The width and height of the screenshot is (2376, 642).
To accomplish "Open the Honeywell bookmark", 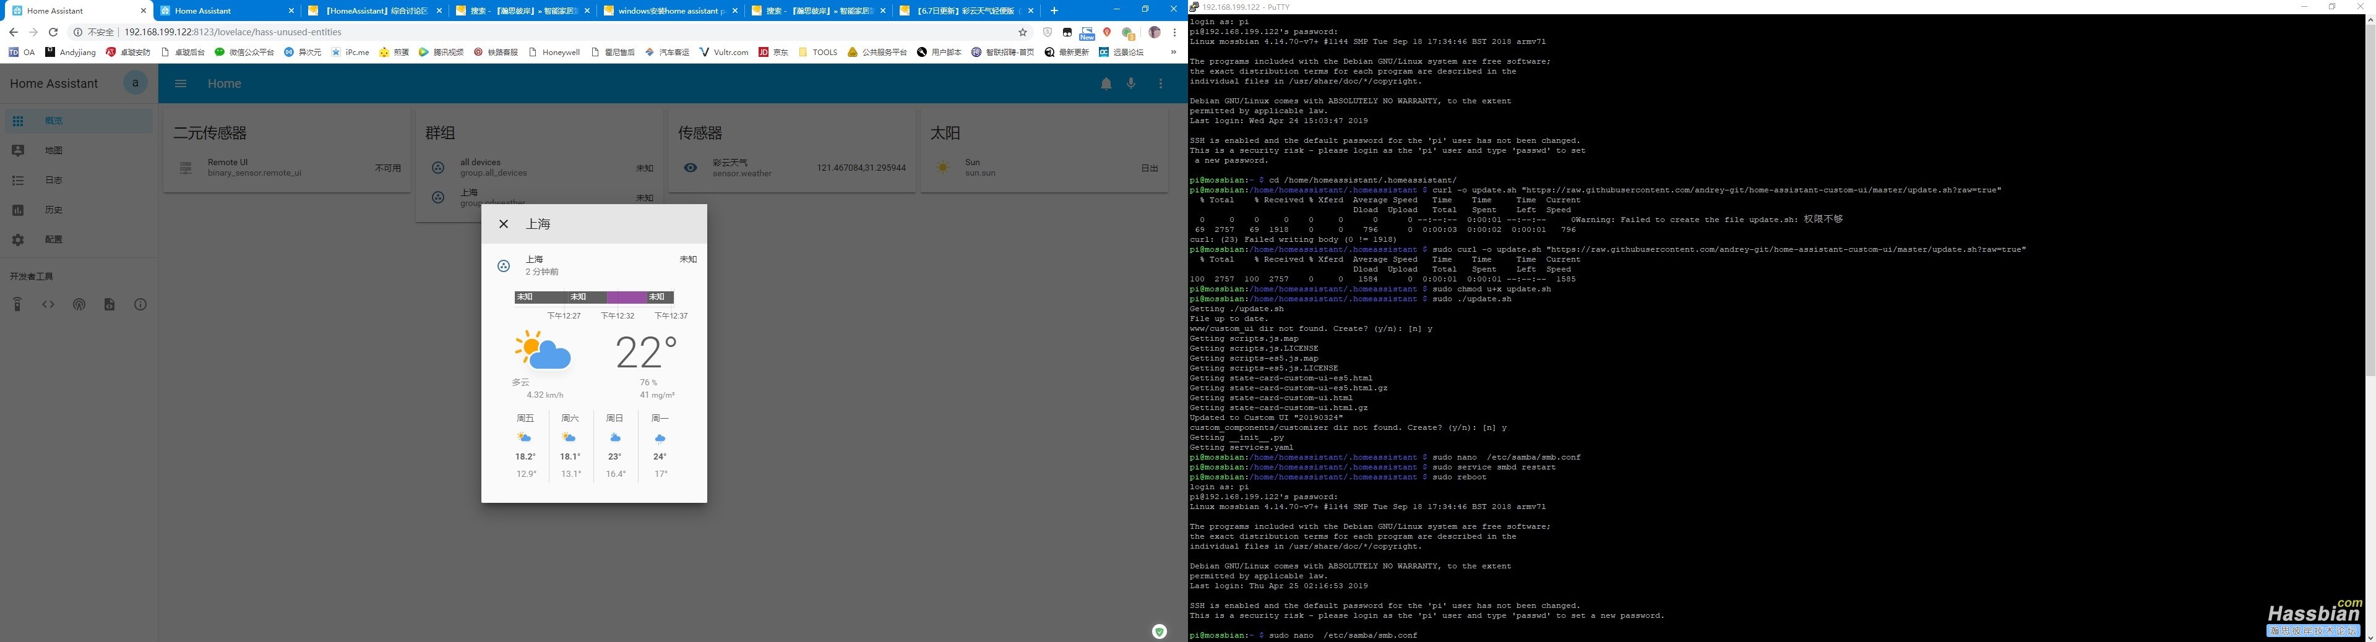I will tap(554, 53).
